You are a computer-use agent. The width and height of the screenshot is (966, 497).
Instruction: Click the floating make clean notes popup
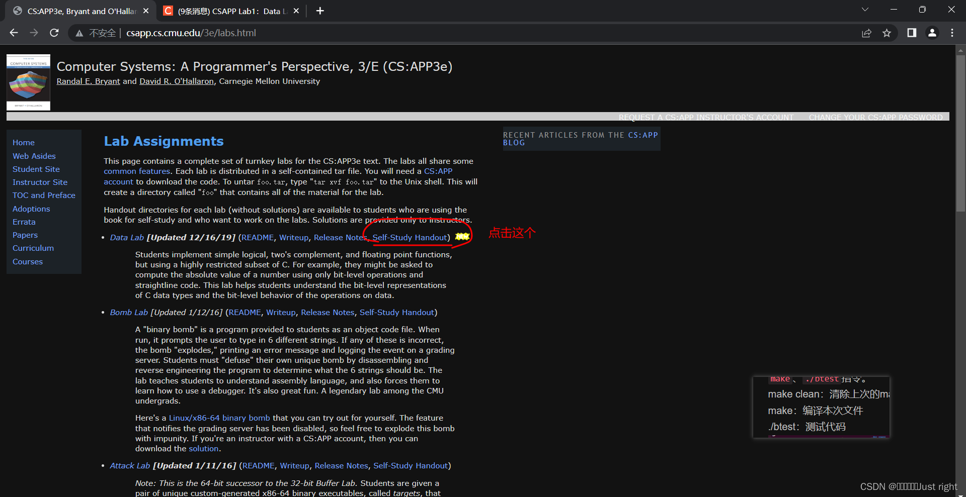[x=821, y=407]
